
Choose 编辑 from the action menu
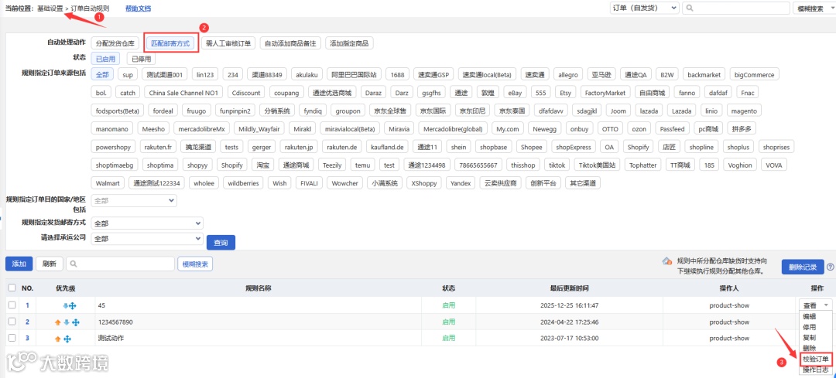(810, 316)
